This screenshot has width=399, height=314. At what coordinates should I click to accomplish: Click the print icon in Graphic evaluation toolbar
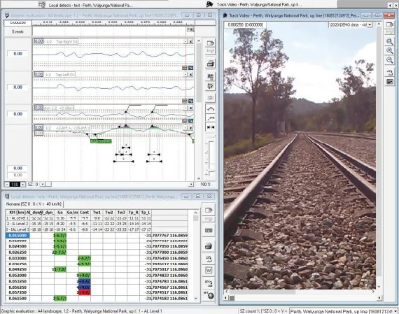211,64
